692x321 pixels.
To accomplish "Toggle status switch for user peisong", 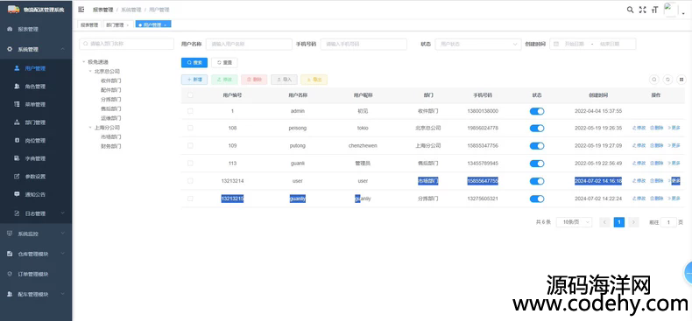I will tap(537, 129).
